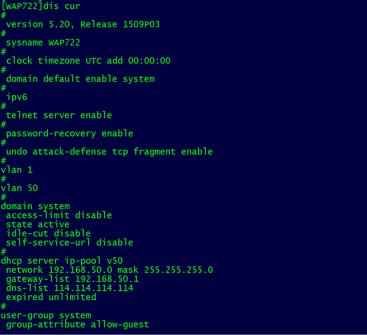This screenshot has width=367, height=335.
Task: Click the "domain system" section header
Action: (35, 206)
